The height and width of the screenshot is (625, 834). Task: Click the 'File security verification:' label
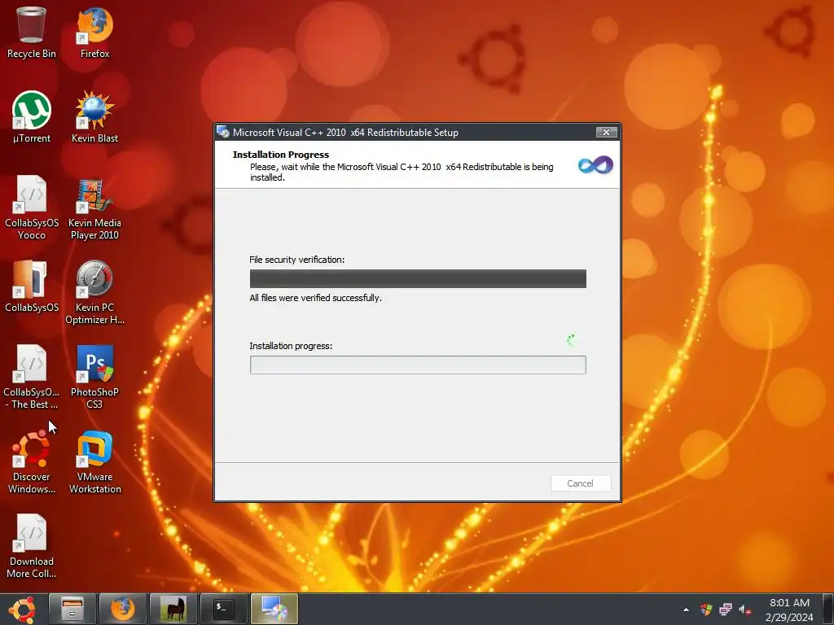296,260
